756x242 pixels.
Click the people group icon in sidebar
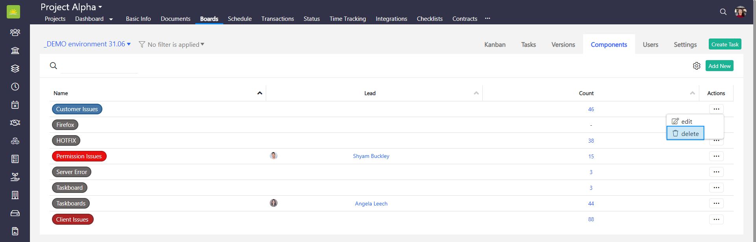15,32
